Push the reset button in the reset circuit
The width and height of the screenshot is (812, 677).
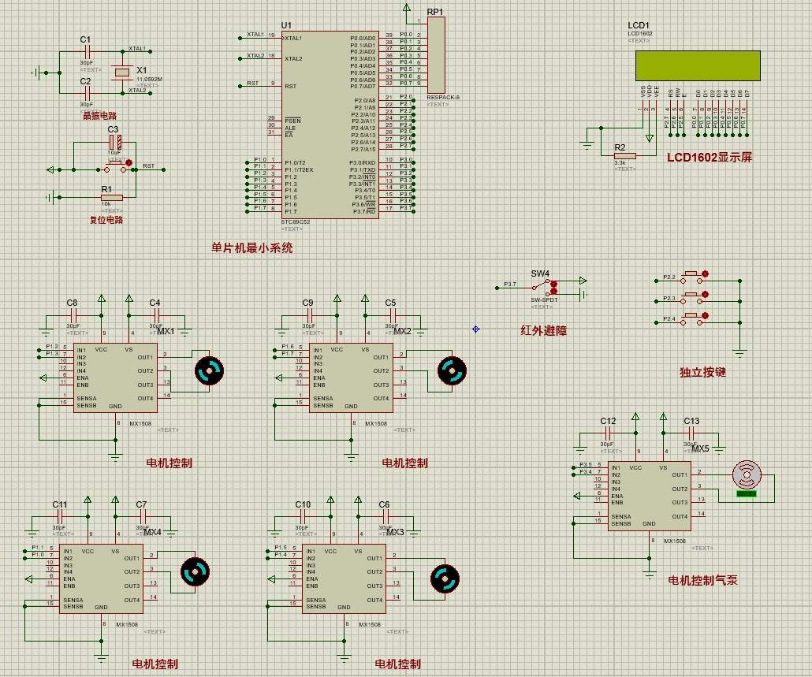(114, 167)
